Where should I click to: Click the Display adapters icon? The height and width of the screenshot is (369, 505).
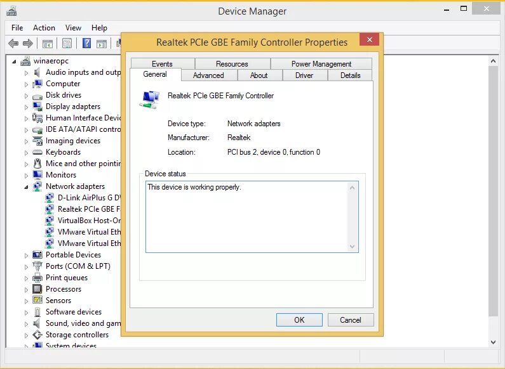tap(37, 107)
